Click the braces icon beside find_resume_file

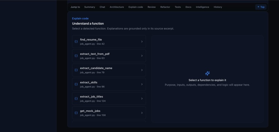click(76, 41)
